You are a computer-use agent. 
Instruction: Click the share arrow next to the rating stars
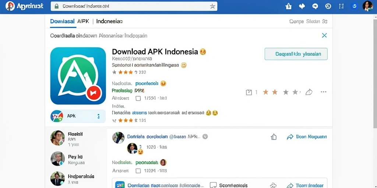coord(309,92)
